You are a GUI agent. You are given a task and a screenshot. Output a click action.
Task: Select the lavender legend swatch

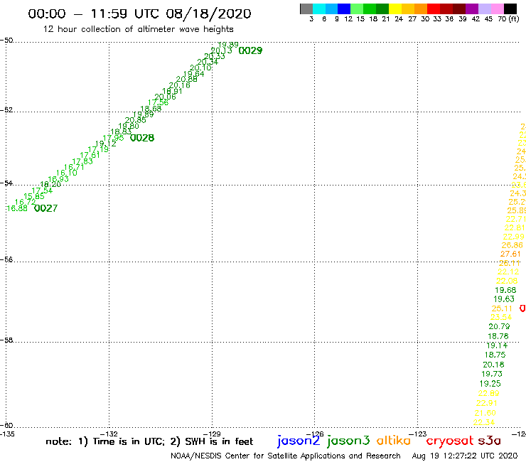484,9
